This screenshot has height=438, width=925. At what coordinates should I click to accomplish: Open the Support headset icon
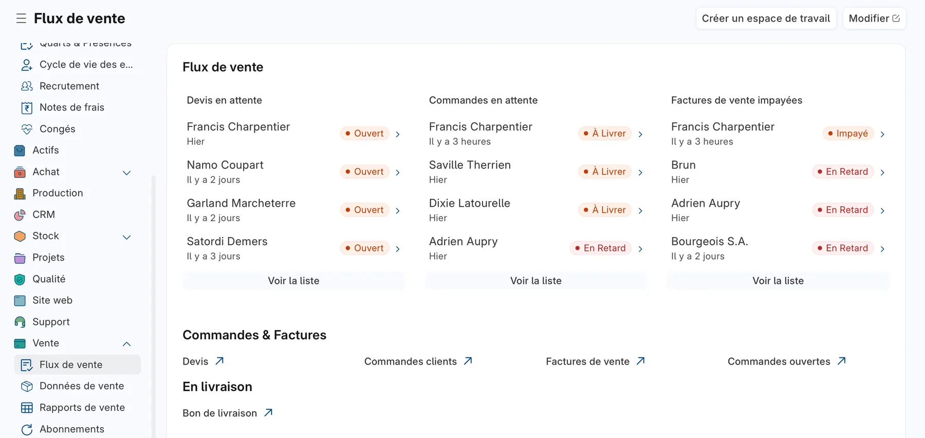click(20, 322)
